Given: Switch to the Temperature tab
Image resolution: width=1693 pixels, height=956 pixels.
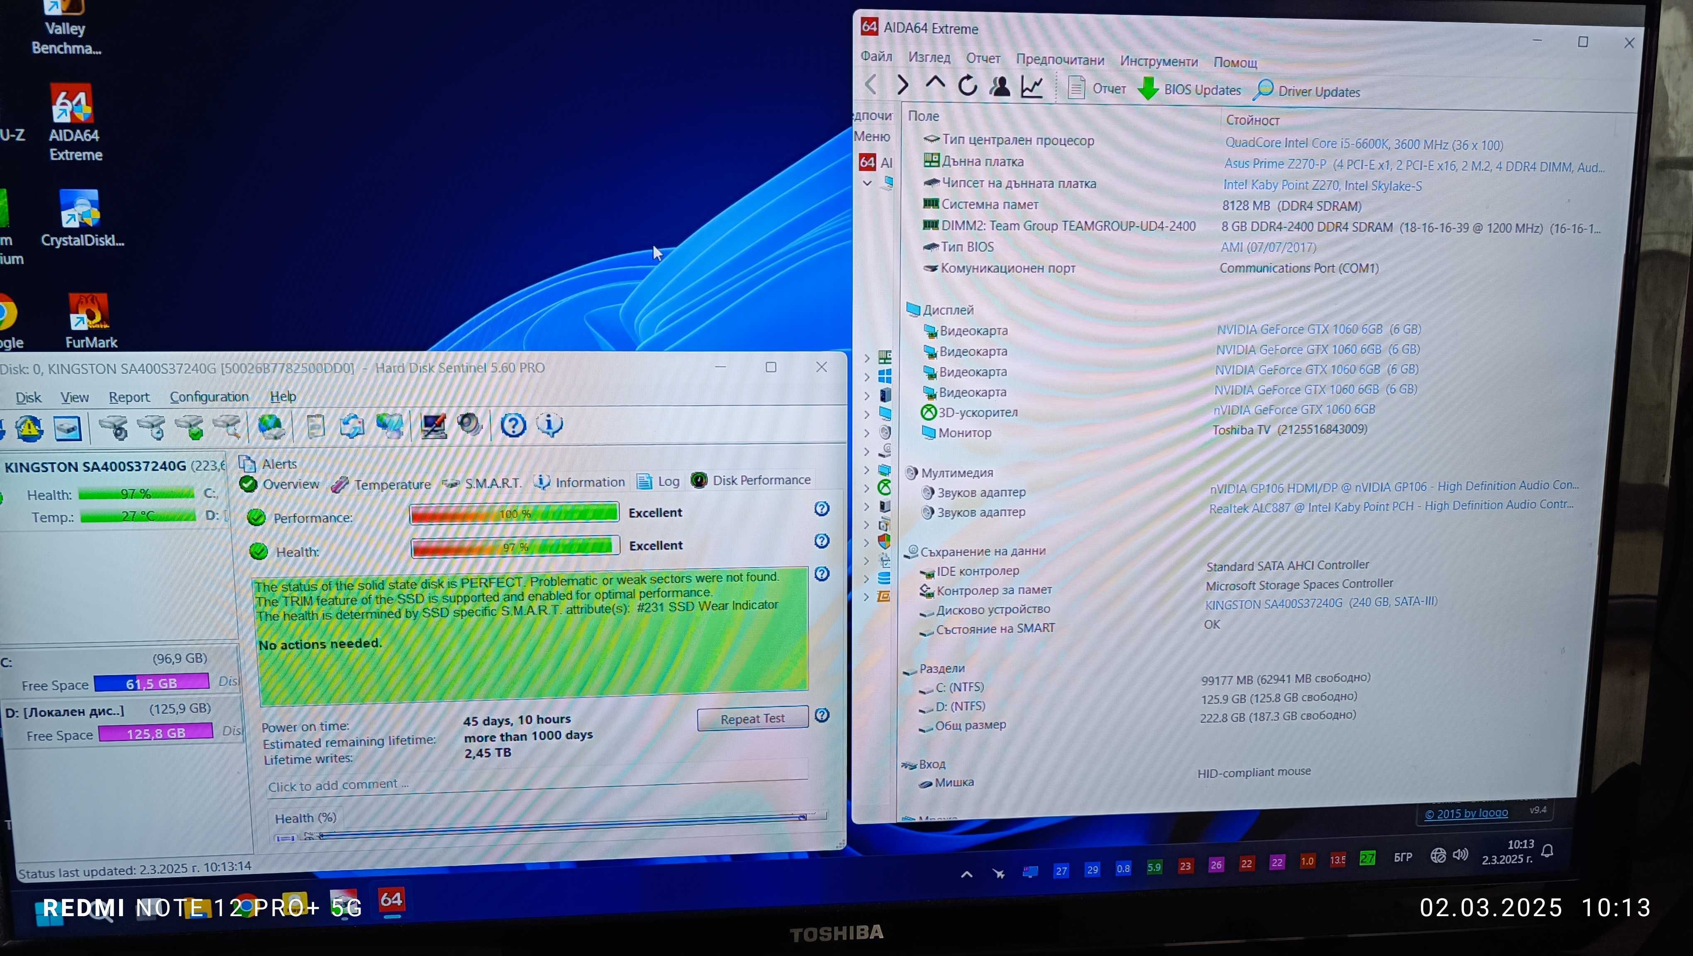Looking at the screenshot, I should 381,484.
